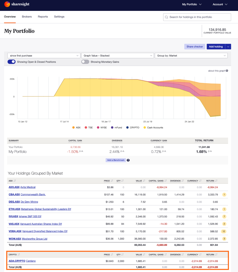Click the ASX orange legend dot
238x272 pixels.
coord(73,127)
